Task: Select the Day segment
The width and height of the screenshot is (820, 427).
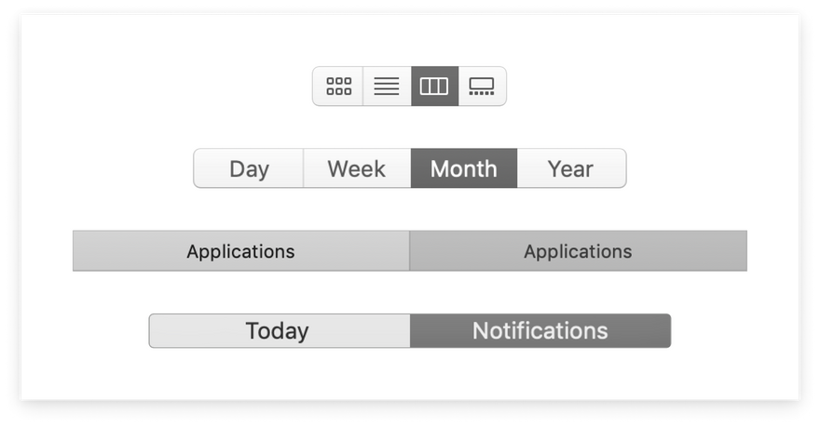Action: 249,168
